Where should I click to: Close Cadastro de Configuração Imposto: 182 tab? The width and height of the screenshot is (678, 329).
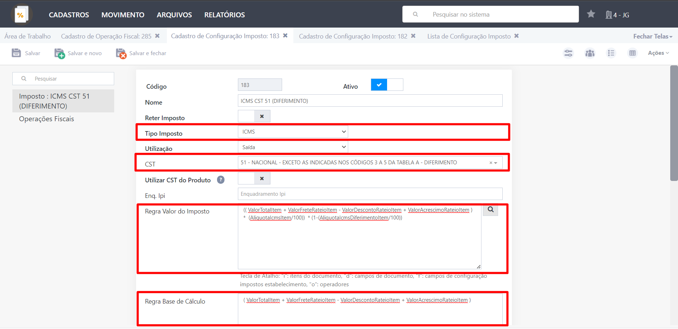413,36
